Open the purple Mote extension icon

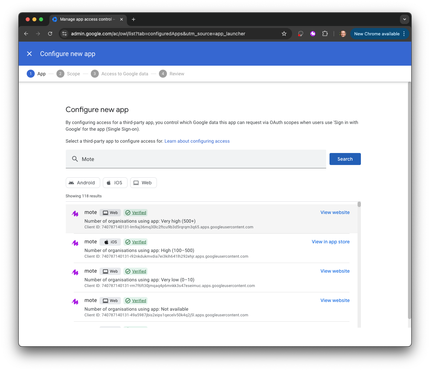pyautogui.click(x=313, y=34)
